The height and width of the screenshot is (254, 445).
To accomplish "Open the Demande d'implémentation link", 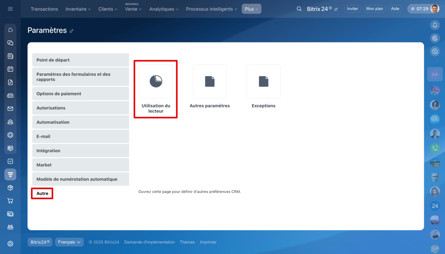I will (x=149, y=242).
